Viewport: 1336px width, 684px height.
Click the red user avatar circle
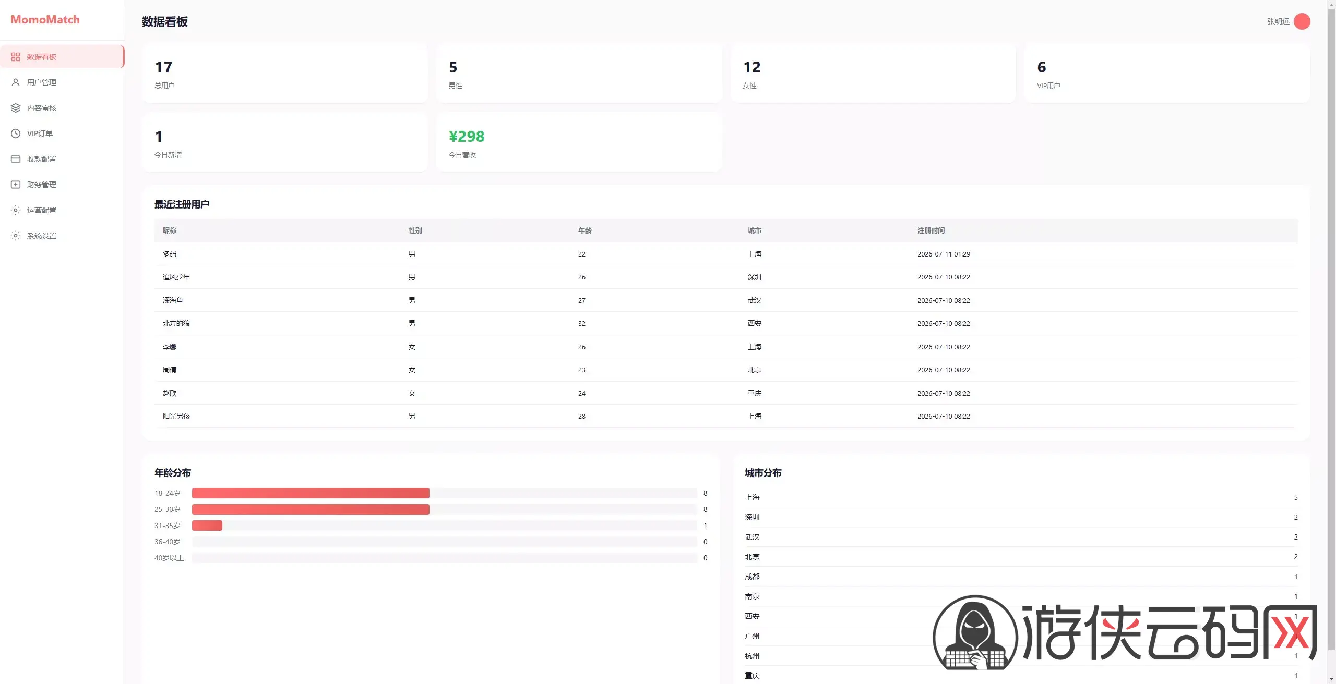1302,21
